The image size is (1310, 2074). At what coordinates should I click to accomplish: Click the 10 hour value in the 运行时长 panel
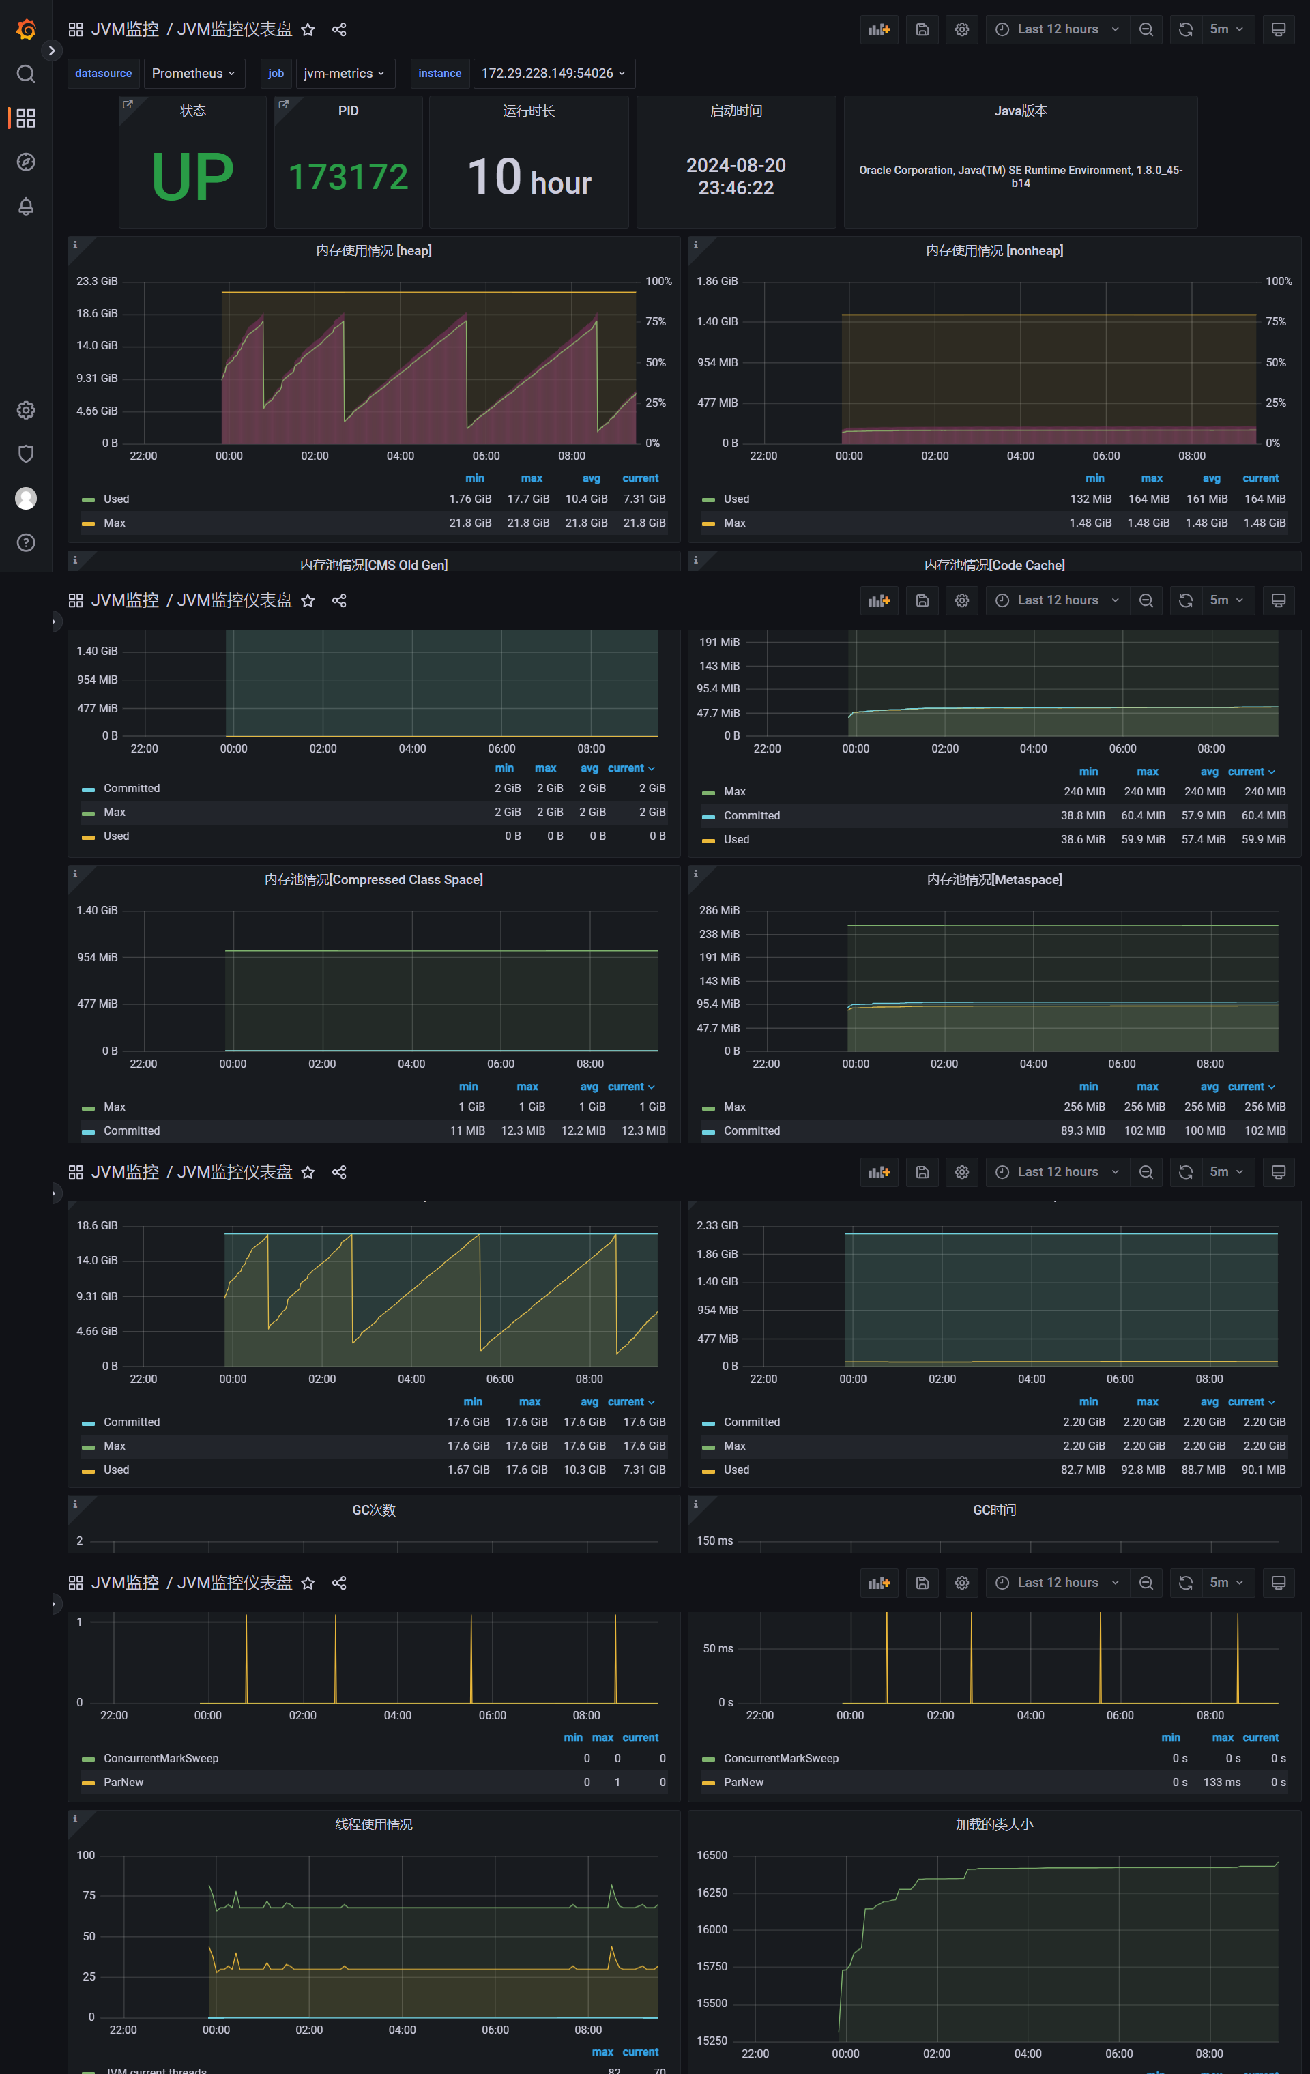[529, 177]
